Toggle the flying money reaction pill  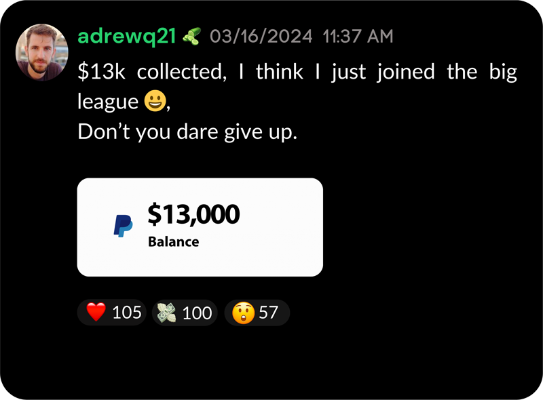(185, 313)
